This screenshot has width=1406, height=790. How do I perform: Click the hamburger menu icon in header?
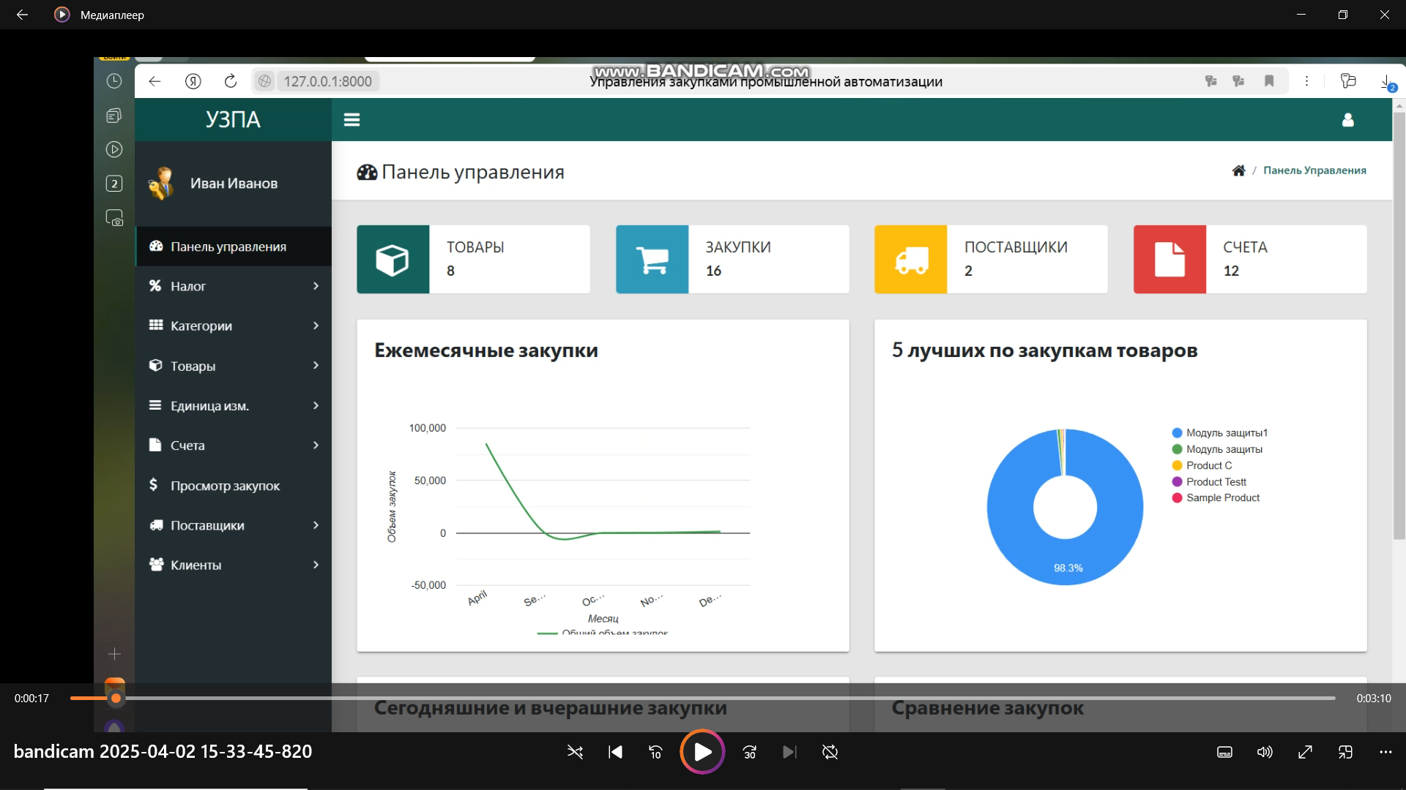(351, 120)
